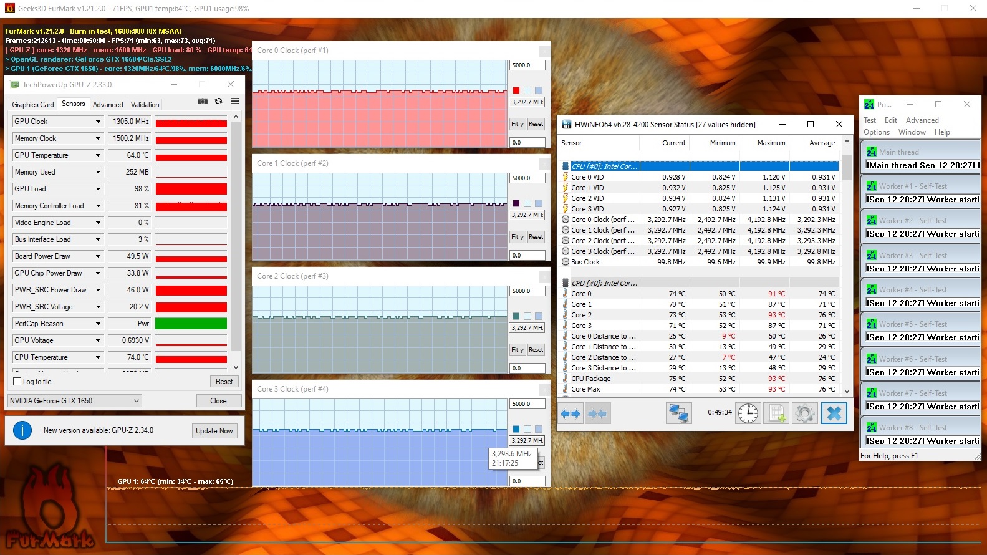Click Core 1 graph minimum value field 0.0
This screenshot has height=555, width=987.
[x=527, y=256]
